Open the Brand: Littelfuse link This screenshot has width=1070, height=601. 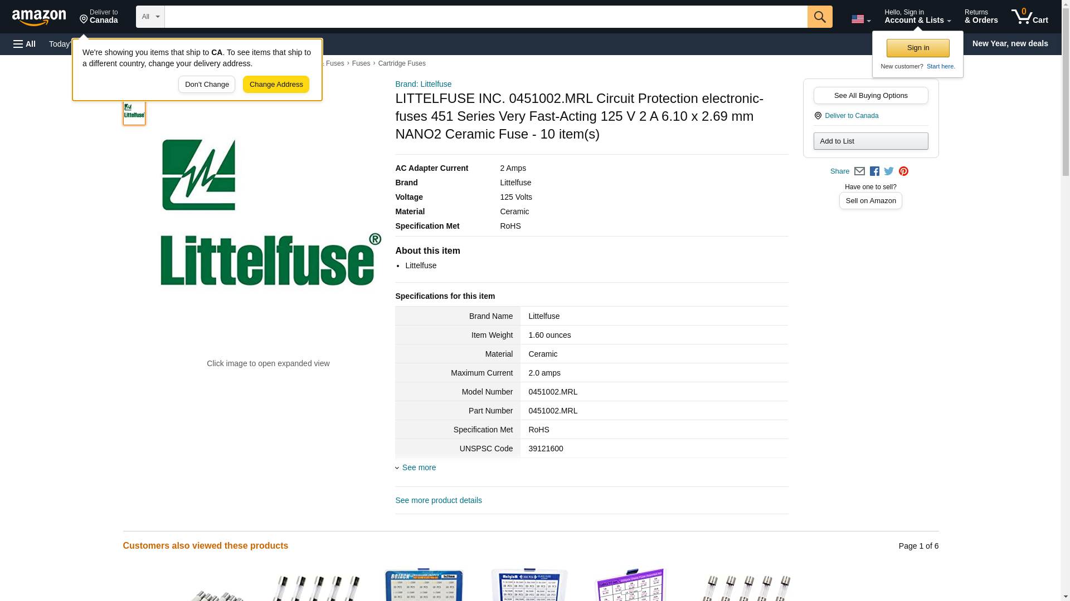coord(423,84)
